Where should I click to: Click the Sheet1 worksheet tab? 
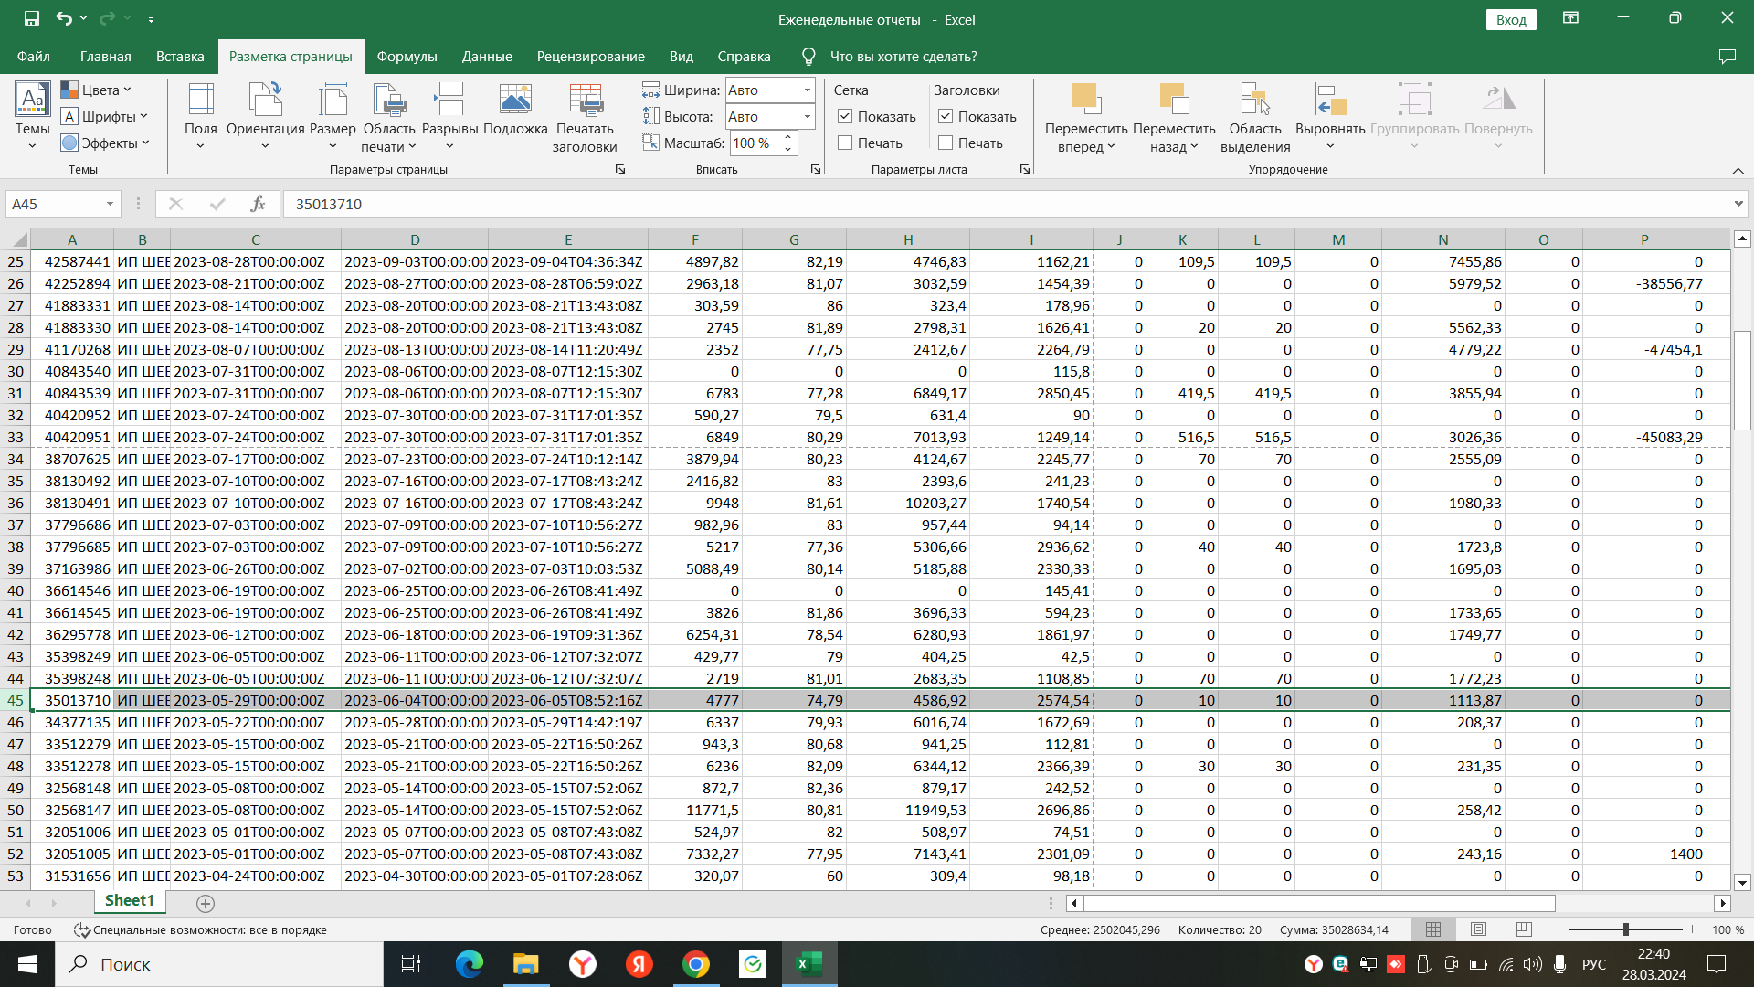click(129, 901)
